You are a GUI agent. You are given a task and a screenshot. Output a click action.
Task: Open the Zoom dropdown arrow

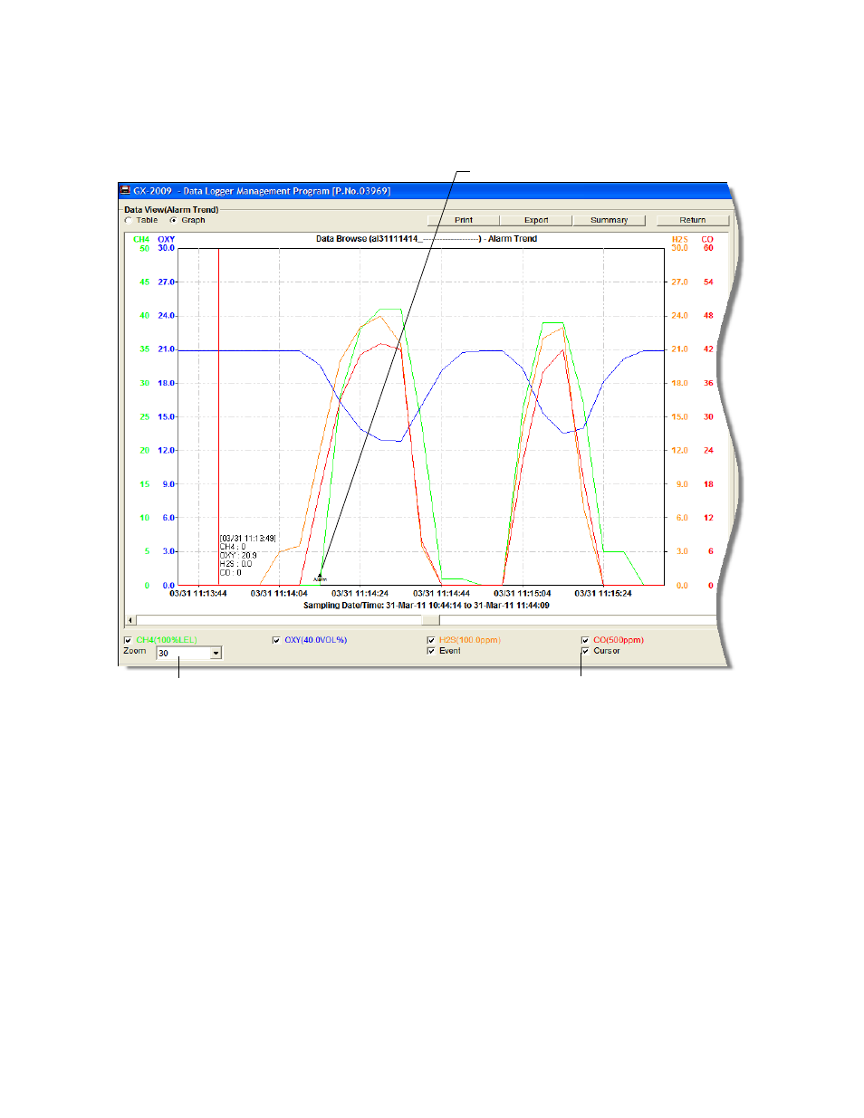(216, 653)
